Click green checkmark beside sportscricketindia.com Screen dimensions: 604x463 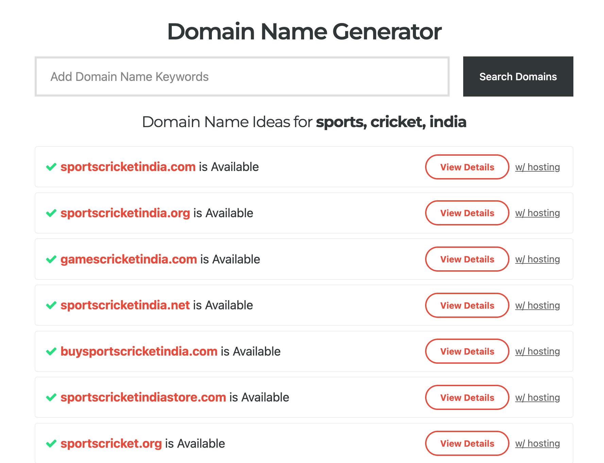click(51, 167)
